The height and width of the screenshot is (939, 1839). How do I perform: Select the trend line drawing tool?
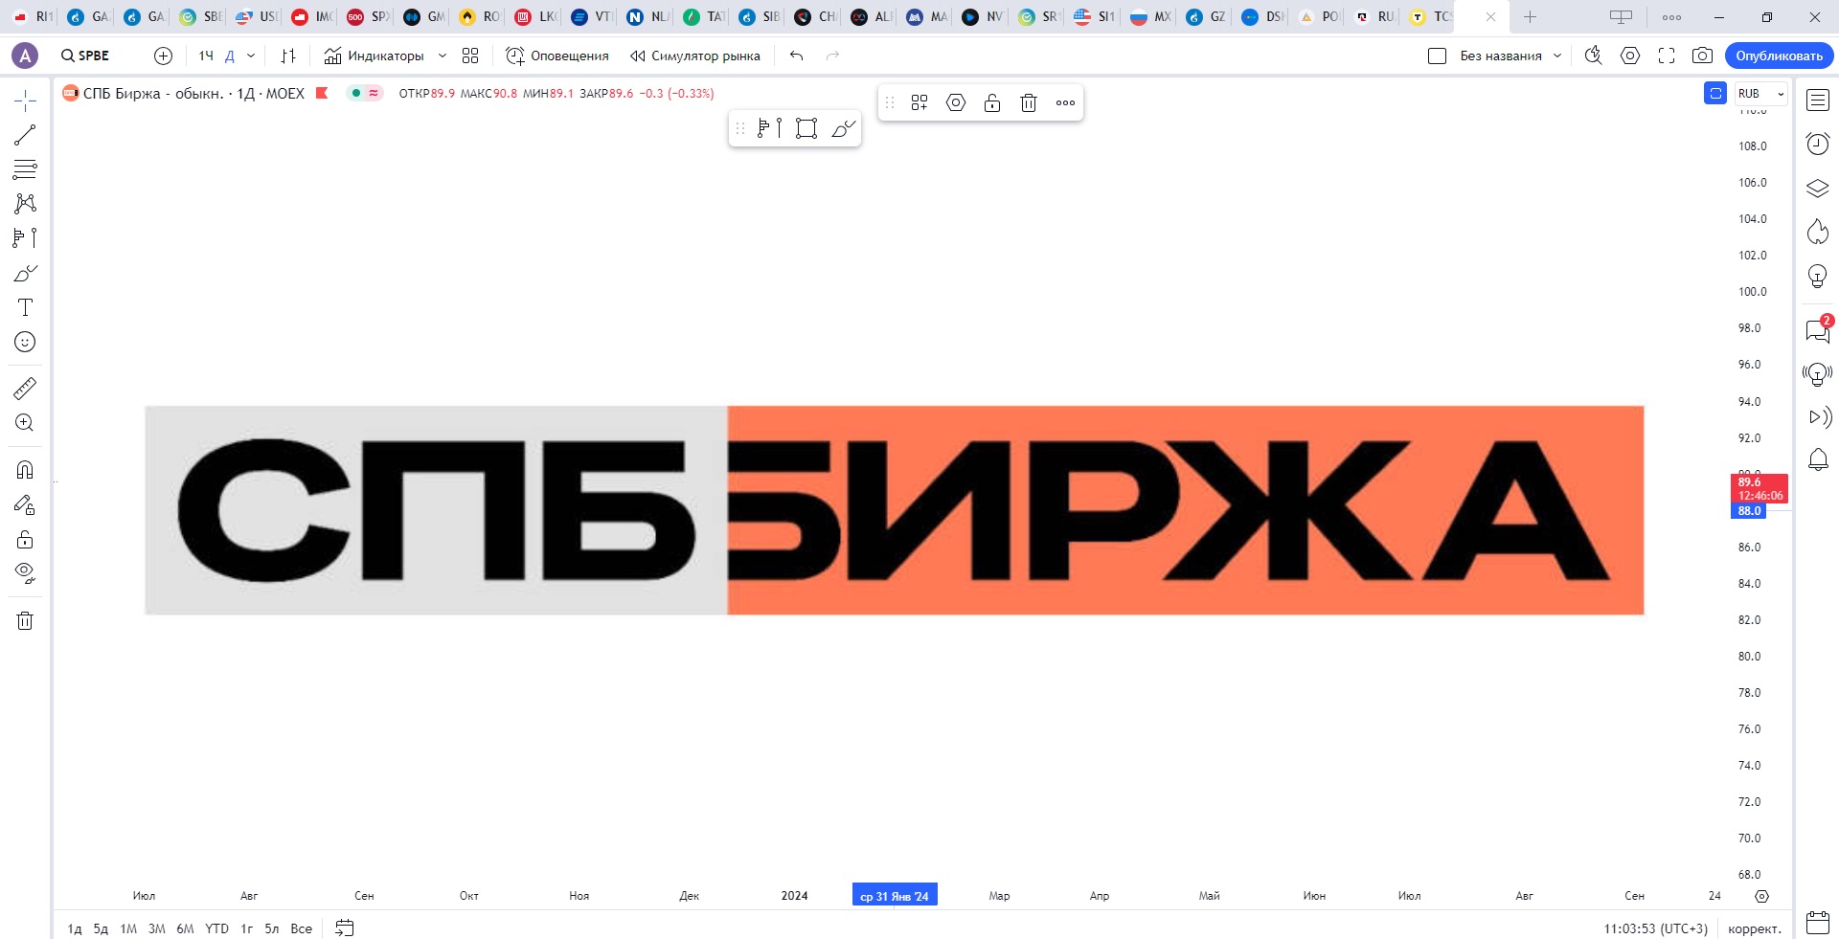pos(25,135)
